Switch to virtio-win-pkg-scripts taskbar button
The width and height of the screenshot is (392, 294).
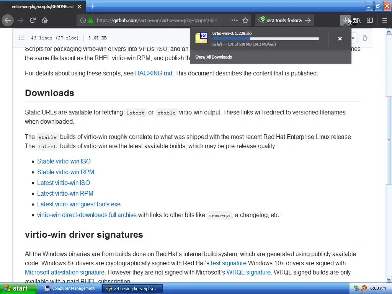coord(132,289)
